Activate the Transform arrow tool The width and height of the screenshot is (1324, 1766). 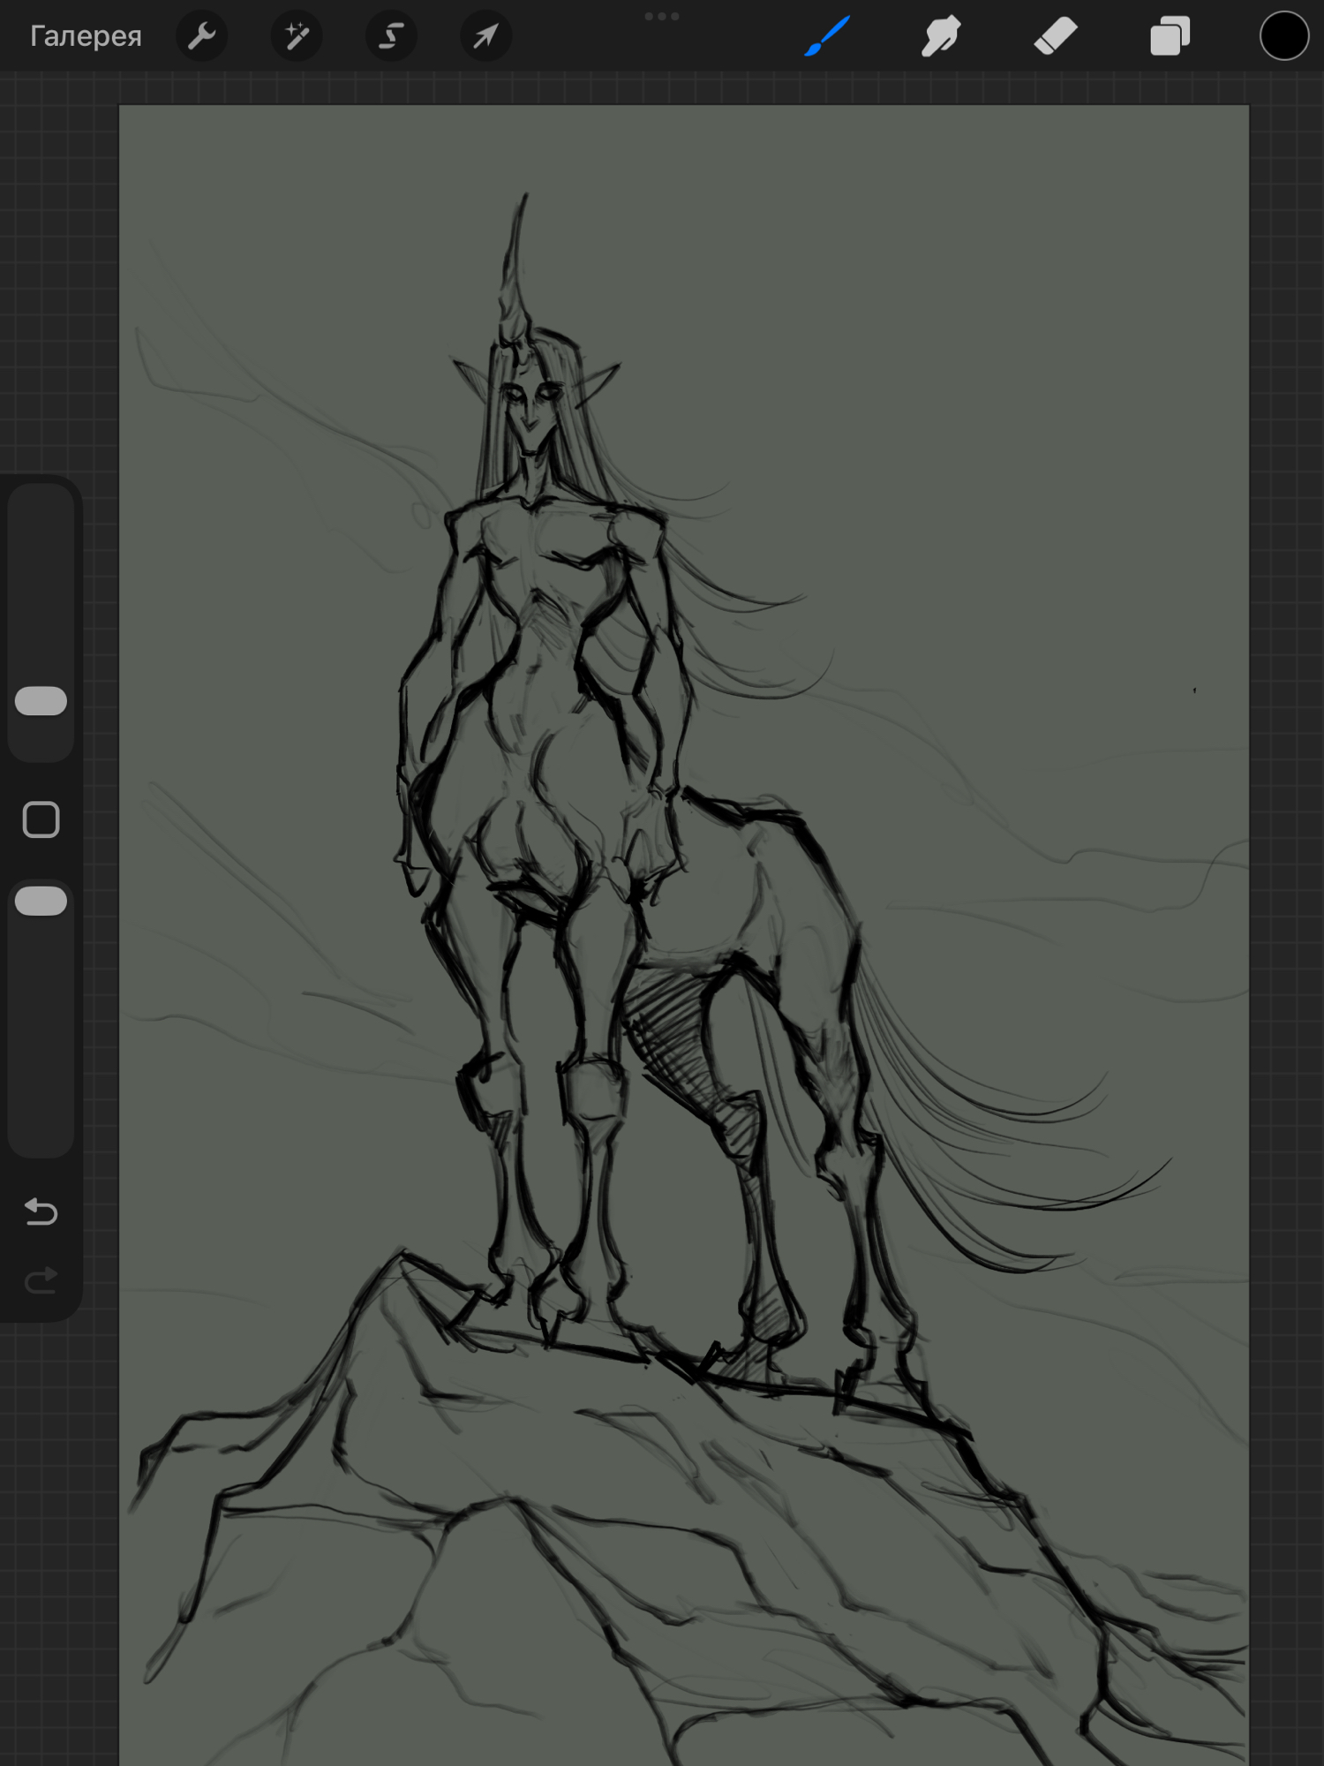[x=485, y=36]
